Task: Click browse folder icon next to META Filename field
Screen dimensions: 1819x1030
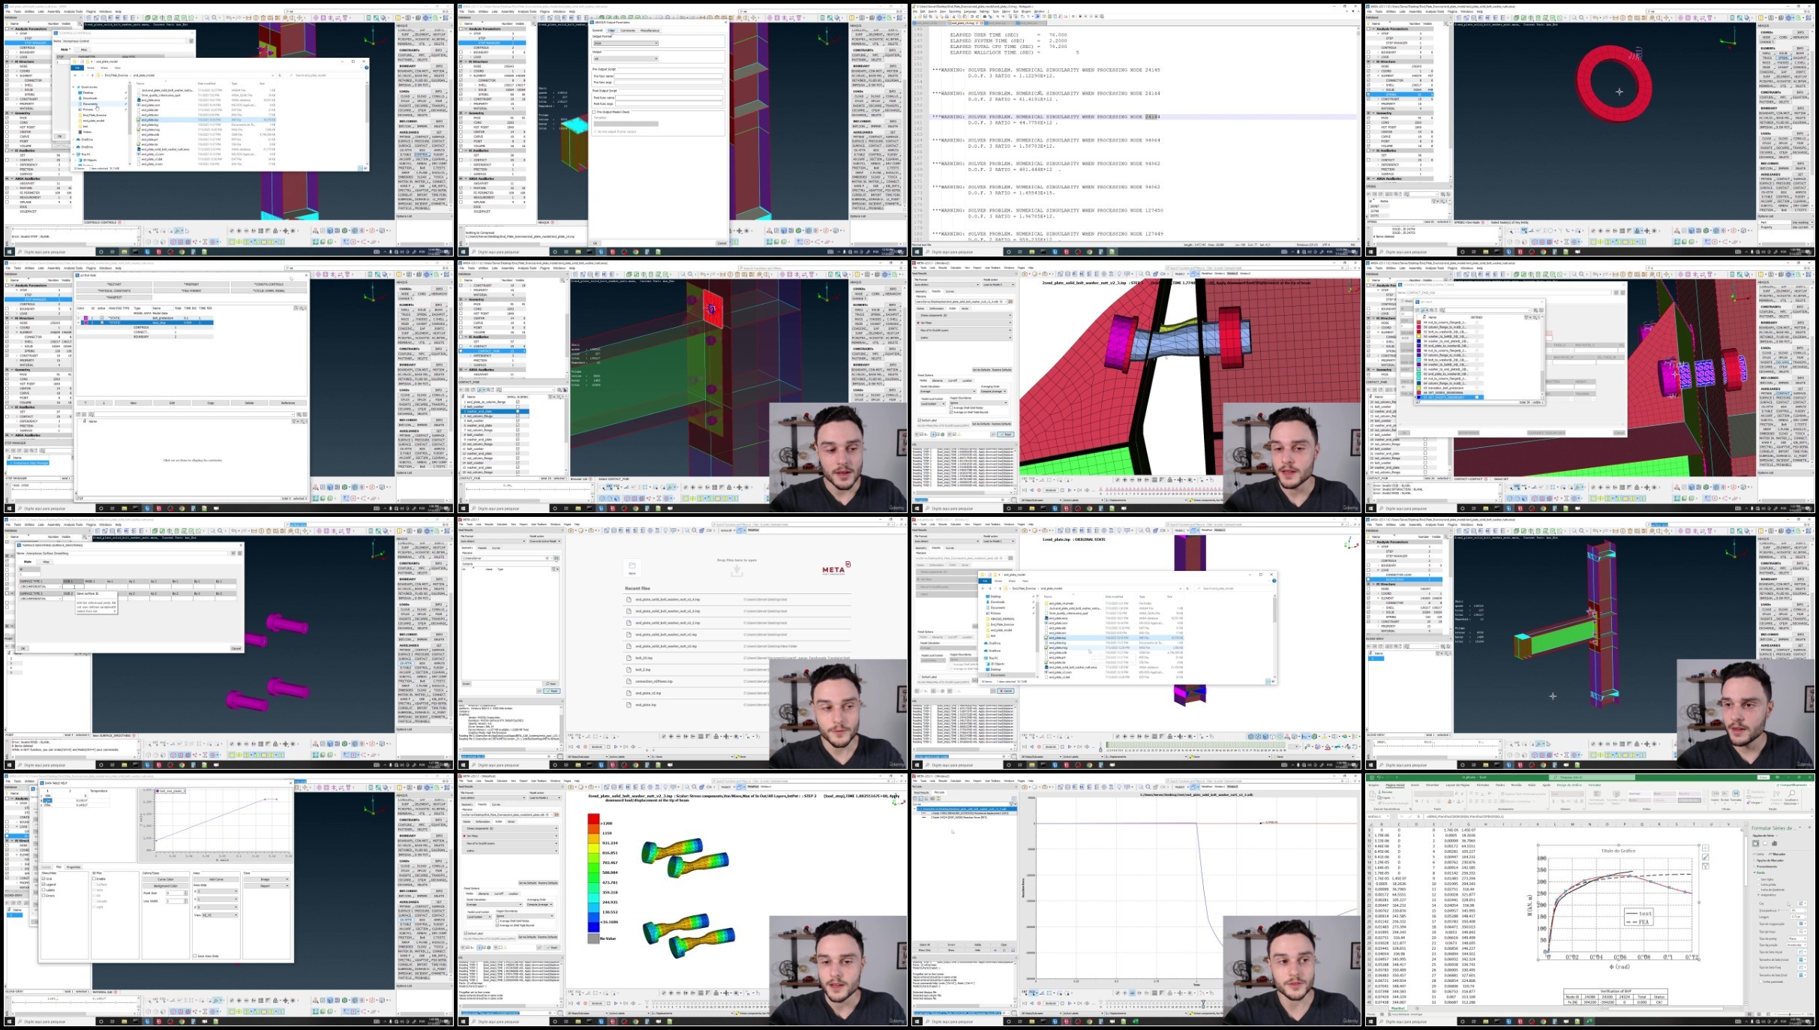Action: pos(557,558)
